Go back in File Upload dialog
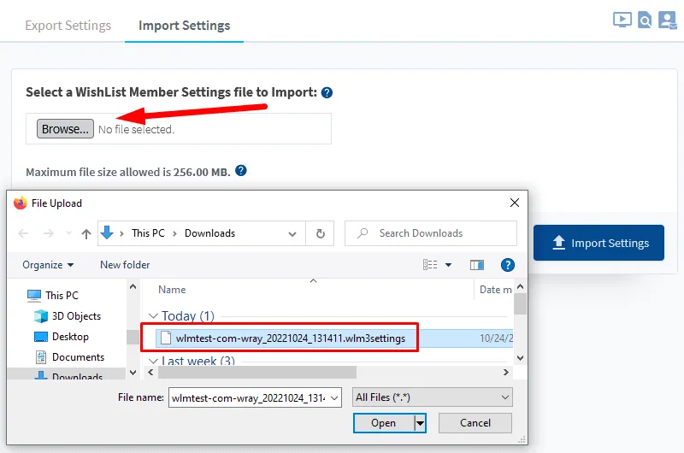 coord(24,233)
